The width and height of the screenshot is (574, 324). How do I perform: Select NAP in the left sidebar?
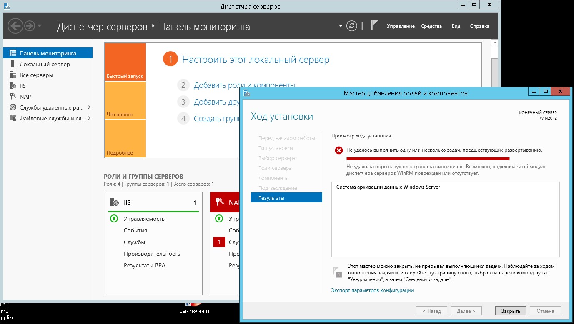[48, 97]
